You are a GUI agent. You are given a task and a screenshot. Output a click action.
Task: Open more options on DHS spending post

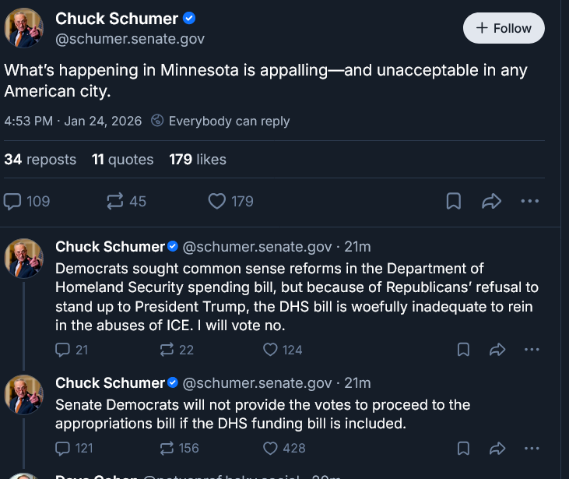pyautogui.click(x=532, y=350)
